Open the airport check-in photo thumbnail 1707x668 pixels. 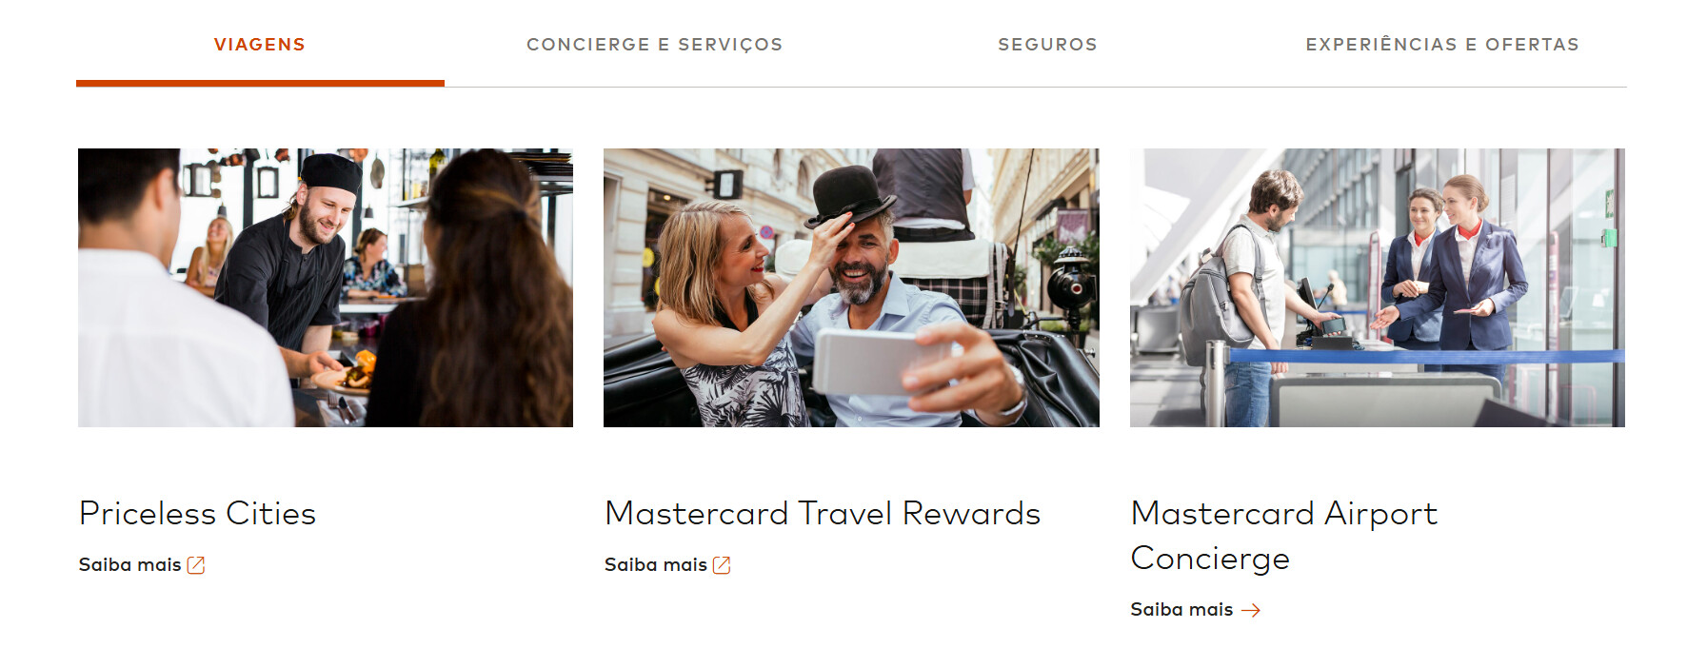click(x=1378, y=287)
